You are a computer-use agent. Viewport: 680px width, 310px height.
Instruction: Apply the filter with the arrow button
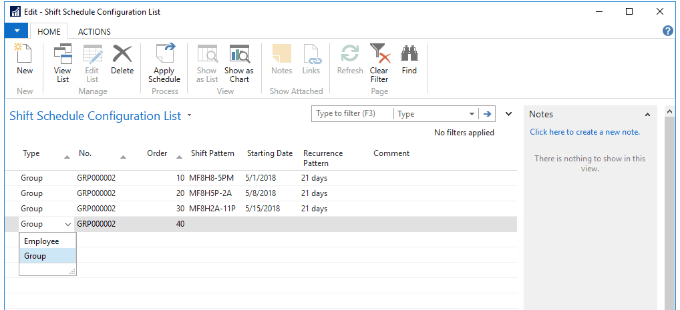(x=488, y=114)
